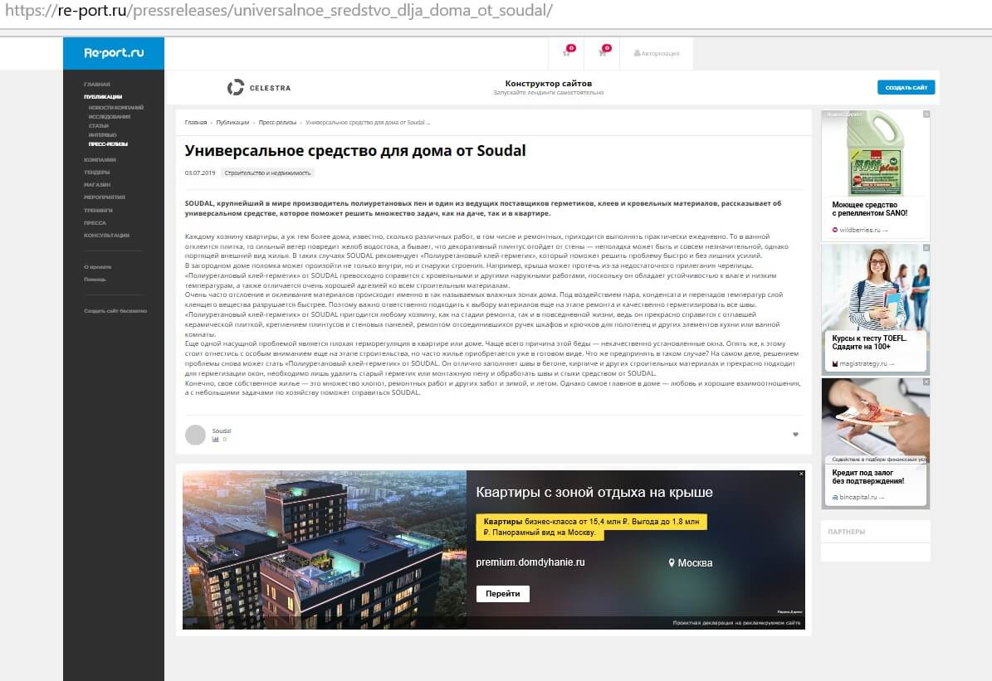This screenshot has height=681, width=992.
Task: Click the Создать сайт button
Action: [906, 87]
